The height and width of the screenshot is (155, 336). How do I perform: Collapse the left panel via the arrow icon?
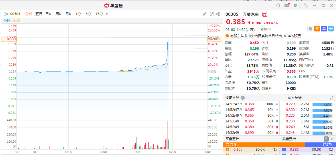(6, 14)
